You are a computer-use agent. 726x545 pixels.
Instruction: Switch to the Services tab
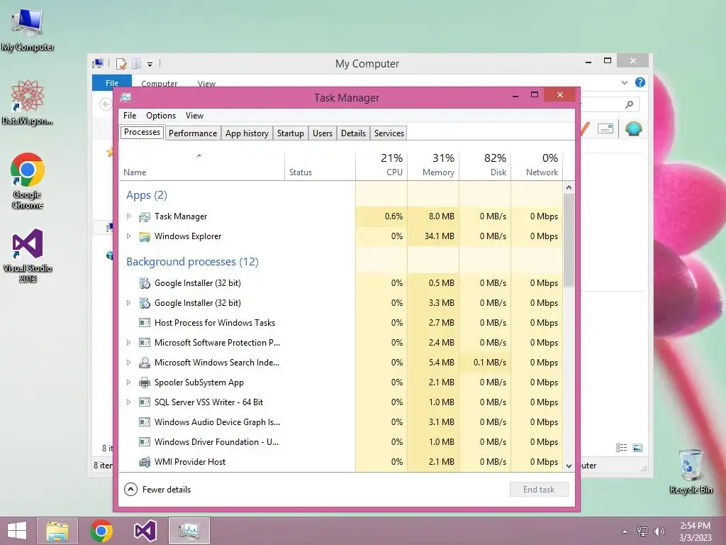(x=389, y=133)
